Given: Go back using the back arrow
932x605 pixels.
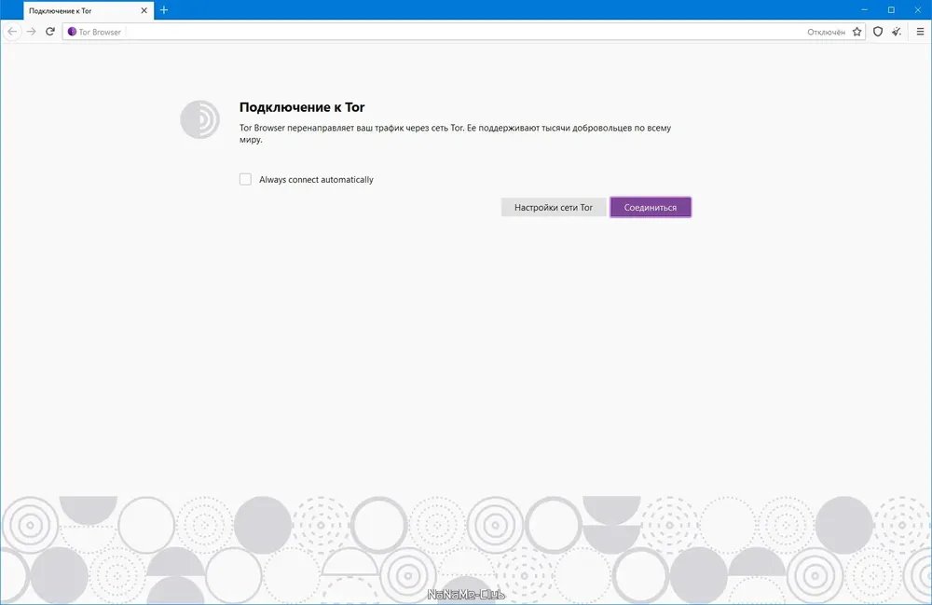Looking at the screenshot, I should [12, 32].
